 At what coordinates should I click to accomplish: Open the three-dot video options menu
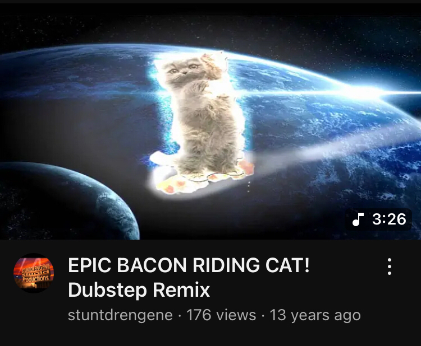click(x=390, y=266)
